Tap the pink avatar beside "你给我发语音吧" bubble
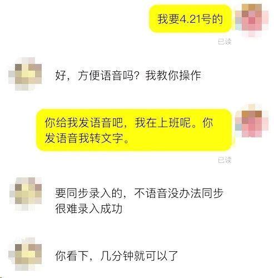Screen dimensions: 274x278 (252, 121)
